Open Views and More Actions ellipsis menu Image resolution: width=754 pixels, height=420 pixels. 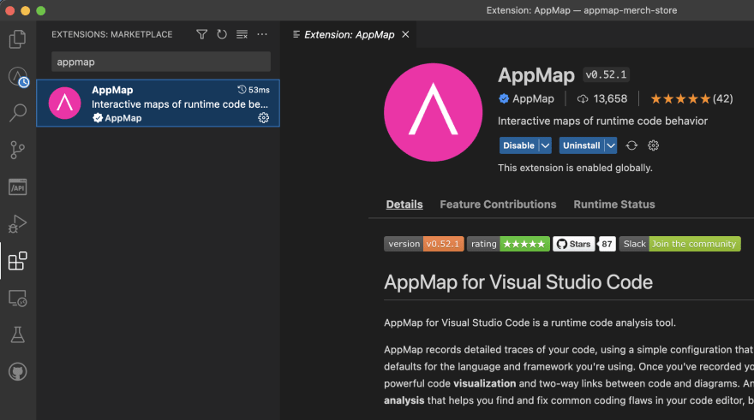tap(262, 34)
